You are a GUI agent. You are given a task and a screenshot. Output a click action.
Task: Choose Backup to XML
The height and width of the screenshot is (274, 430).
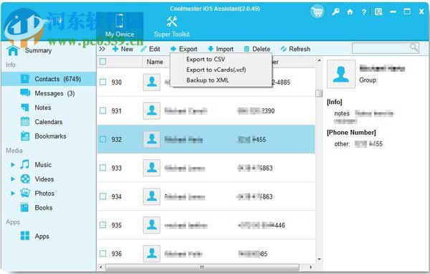[207, 80]
